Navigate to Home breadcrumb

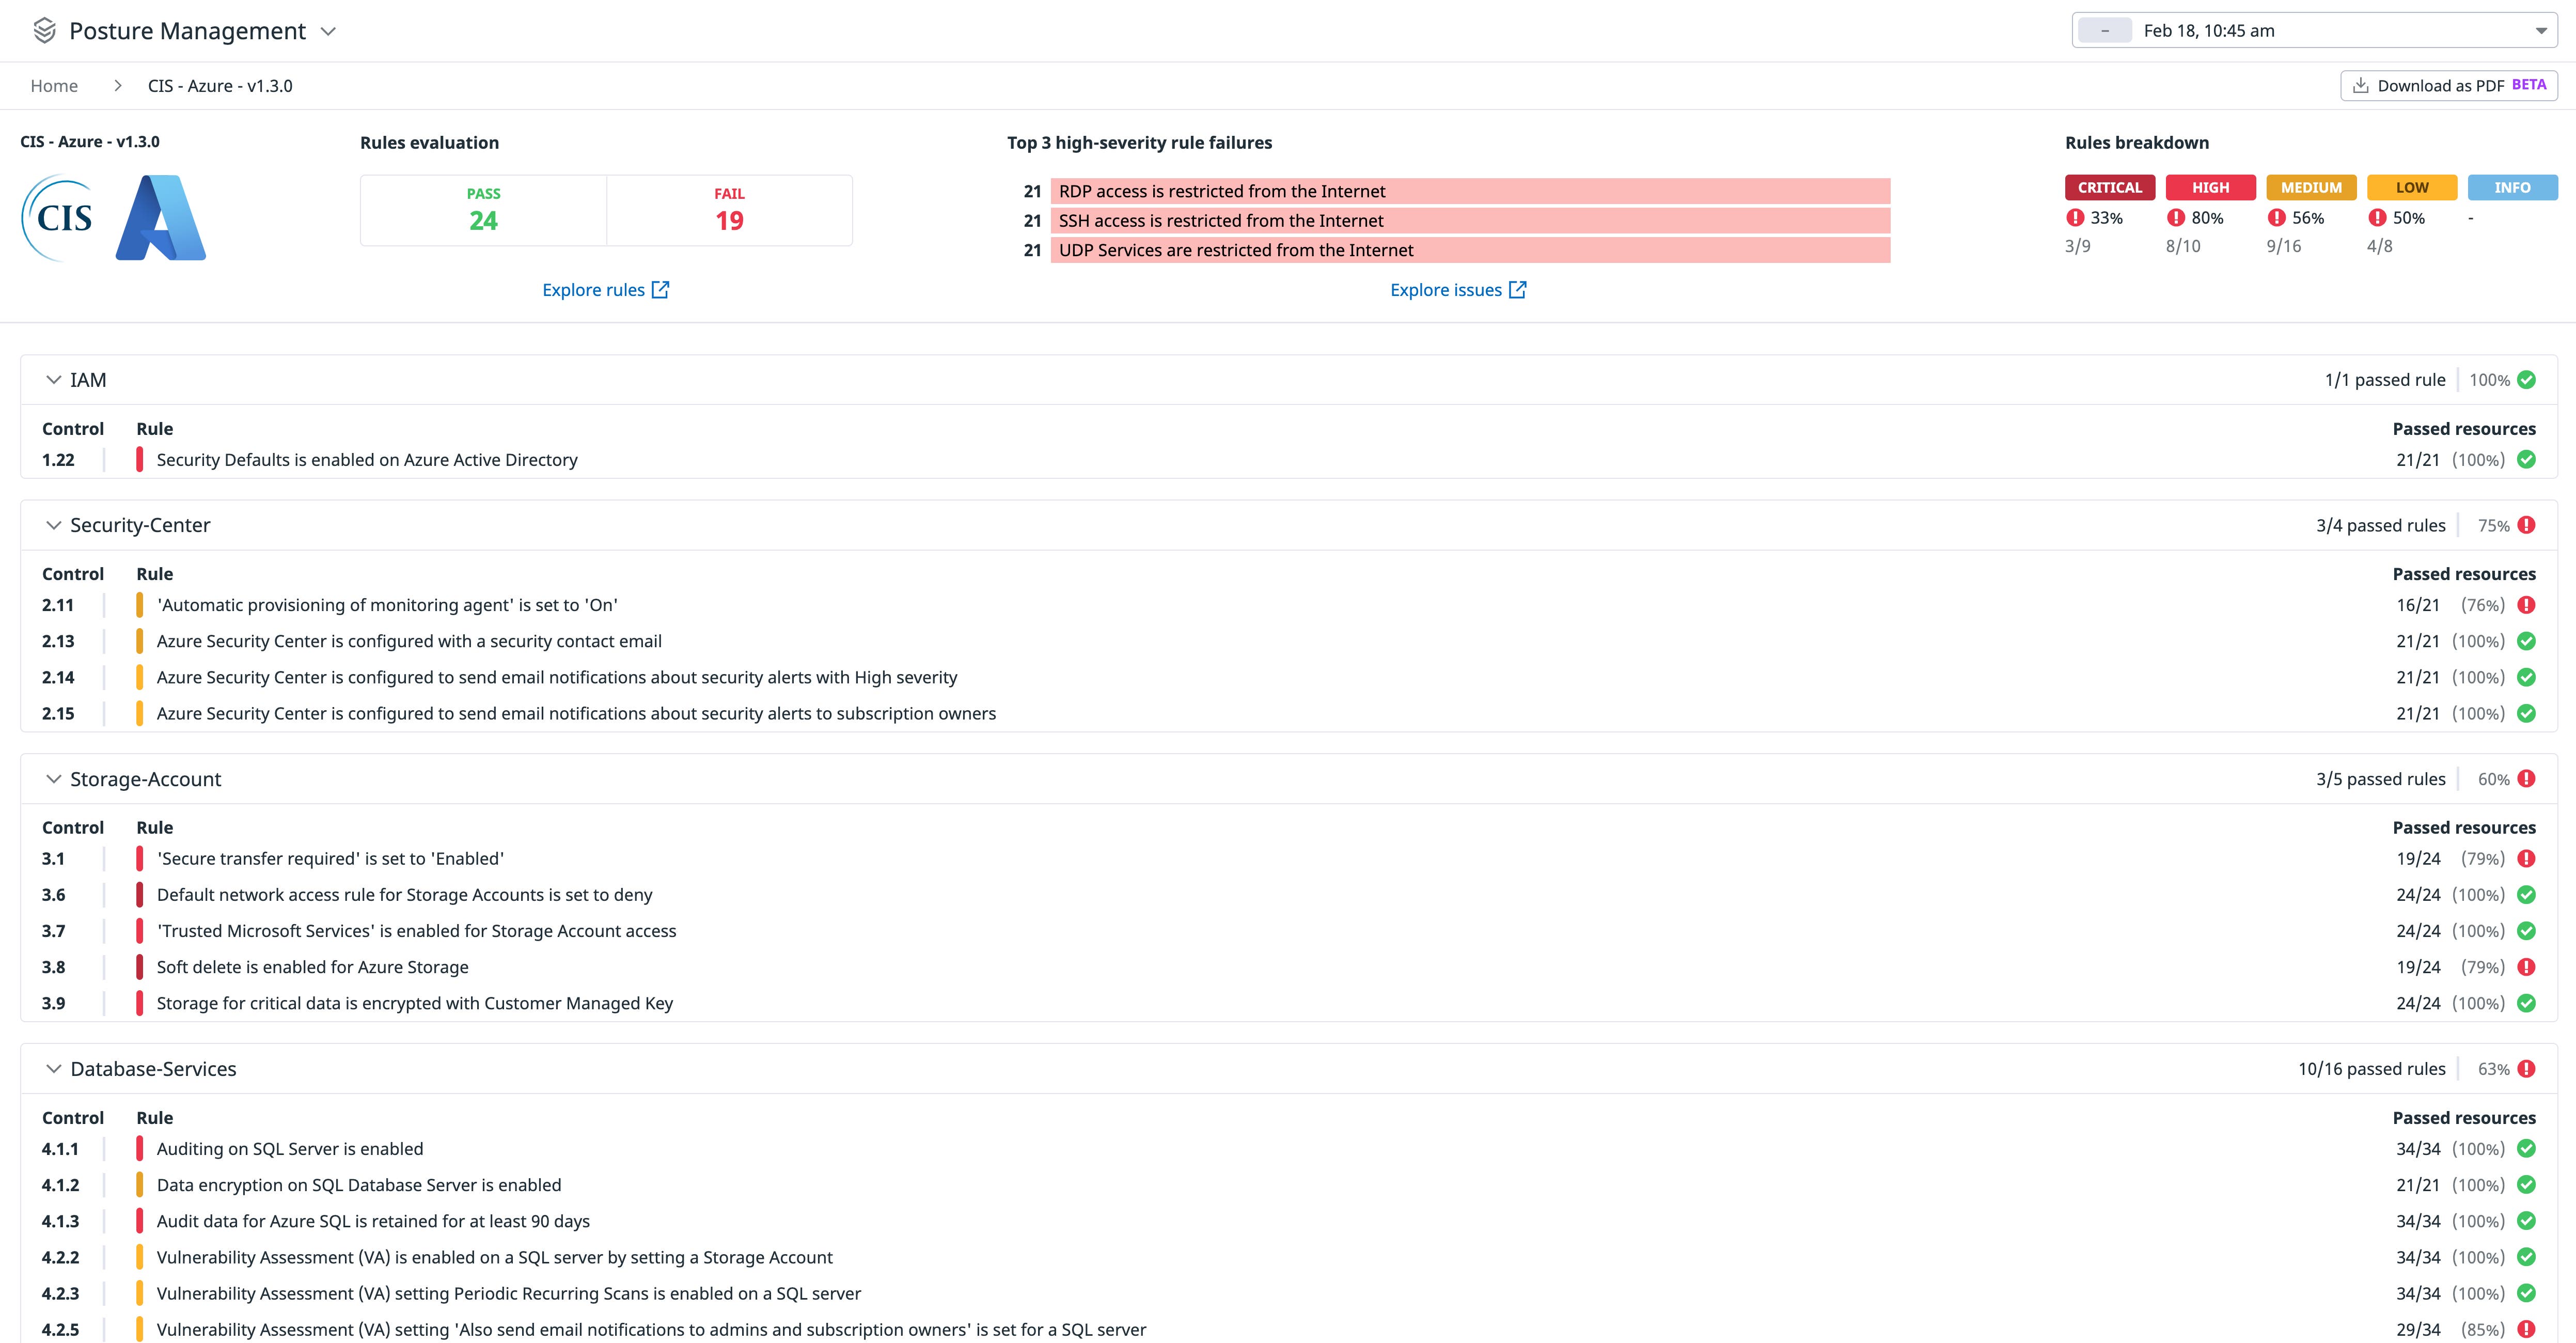(x=54, y=86)
